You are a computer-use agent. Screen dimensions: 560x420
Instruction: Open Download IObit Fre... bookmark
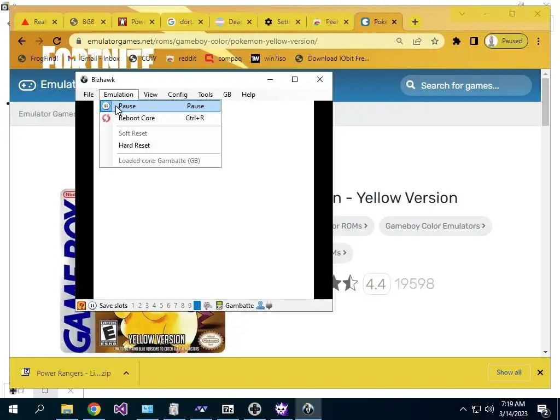click(x=332, y=59)
